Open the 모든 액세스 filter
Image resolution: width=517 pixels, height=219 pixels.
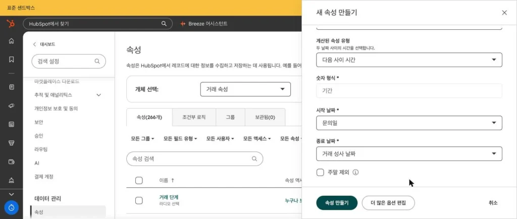(x=257, y=139)
